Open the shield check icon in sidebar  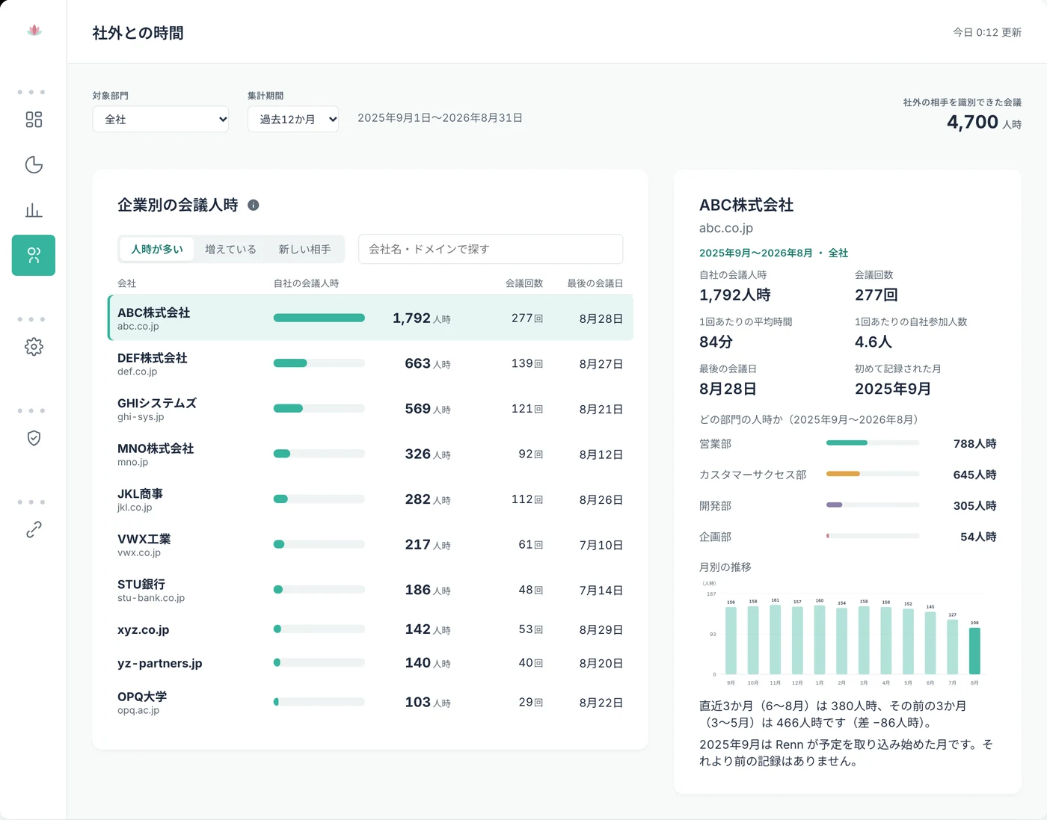(34, 438)
